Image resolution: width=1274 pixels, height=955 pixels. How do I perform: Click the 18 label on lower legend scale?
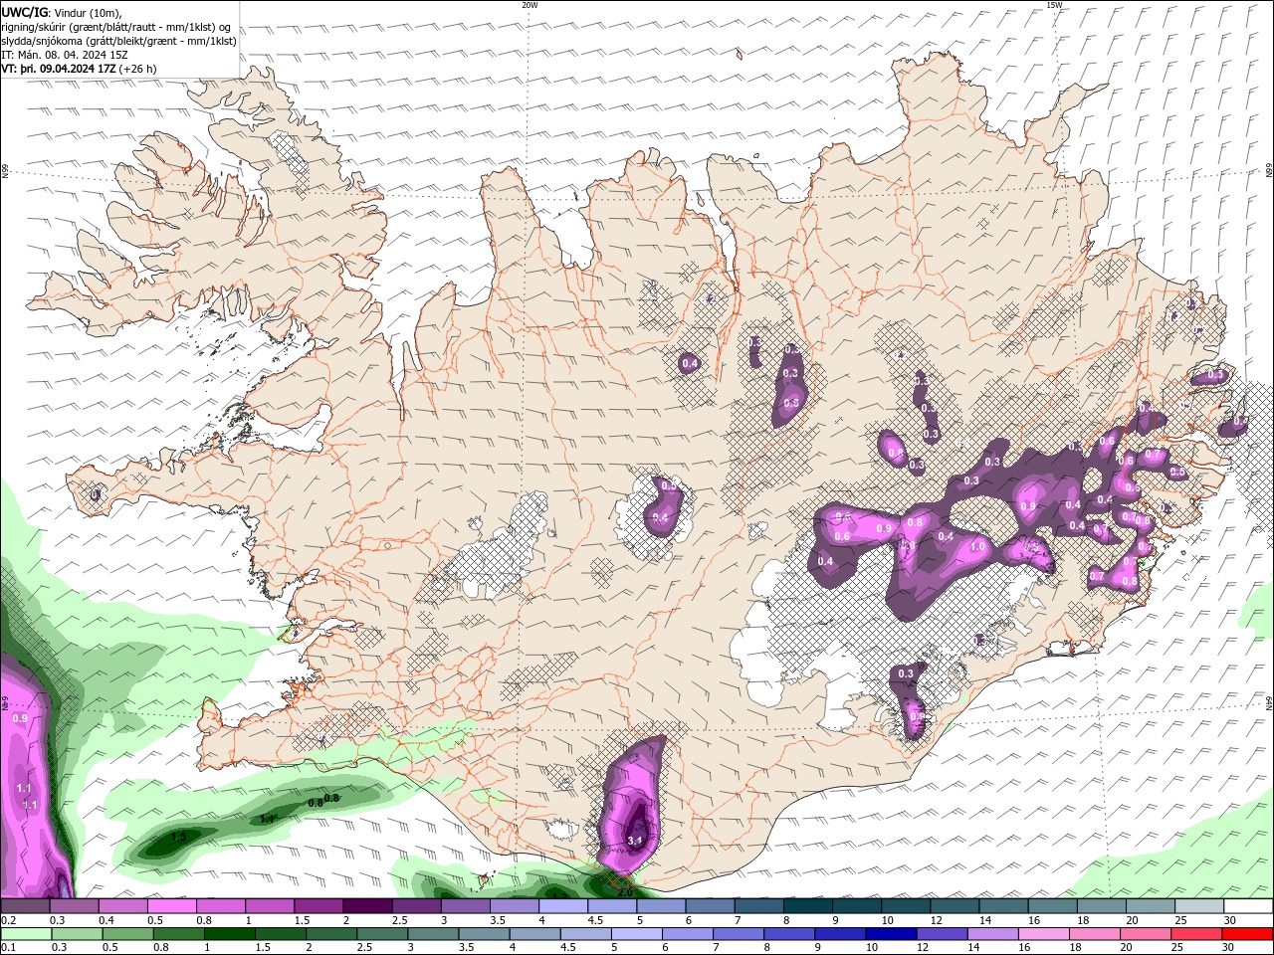(1075, 947)
